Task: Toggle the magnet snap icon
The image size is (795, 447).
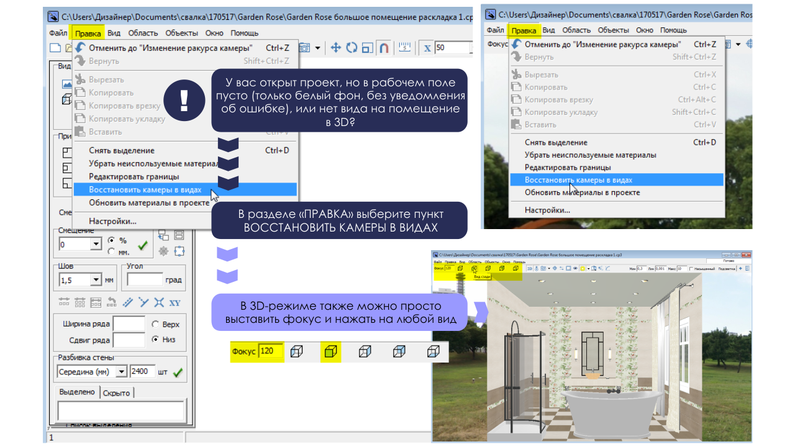Action: [x=383, y=48]
